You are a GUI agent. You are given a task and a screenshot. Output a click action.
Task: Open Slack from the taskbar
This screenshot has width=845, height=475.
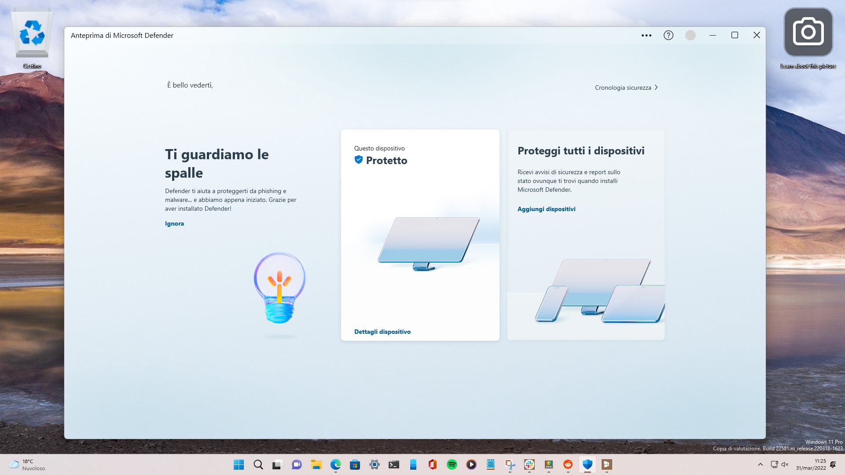[x=529, y=464]
